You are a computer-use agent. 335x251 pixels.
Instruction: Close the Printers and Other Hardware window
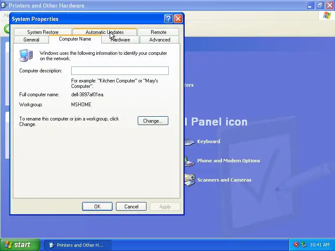click(330, 5)
